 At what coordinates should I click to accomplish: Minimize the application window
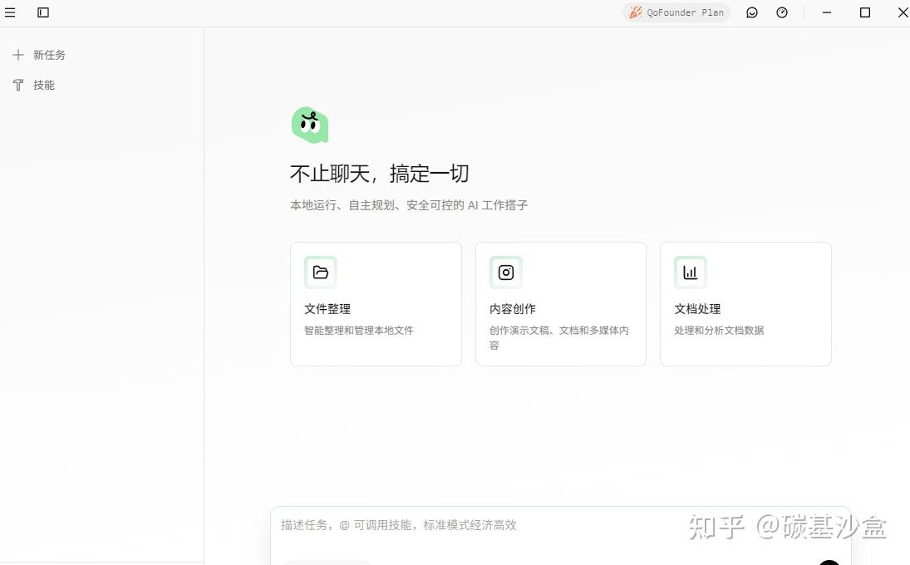(x=826, y=12)
